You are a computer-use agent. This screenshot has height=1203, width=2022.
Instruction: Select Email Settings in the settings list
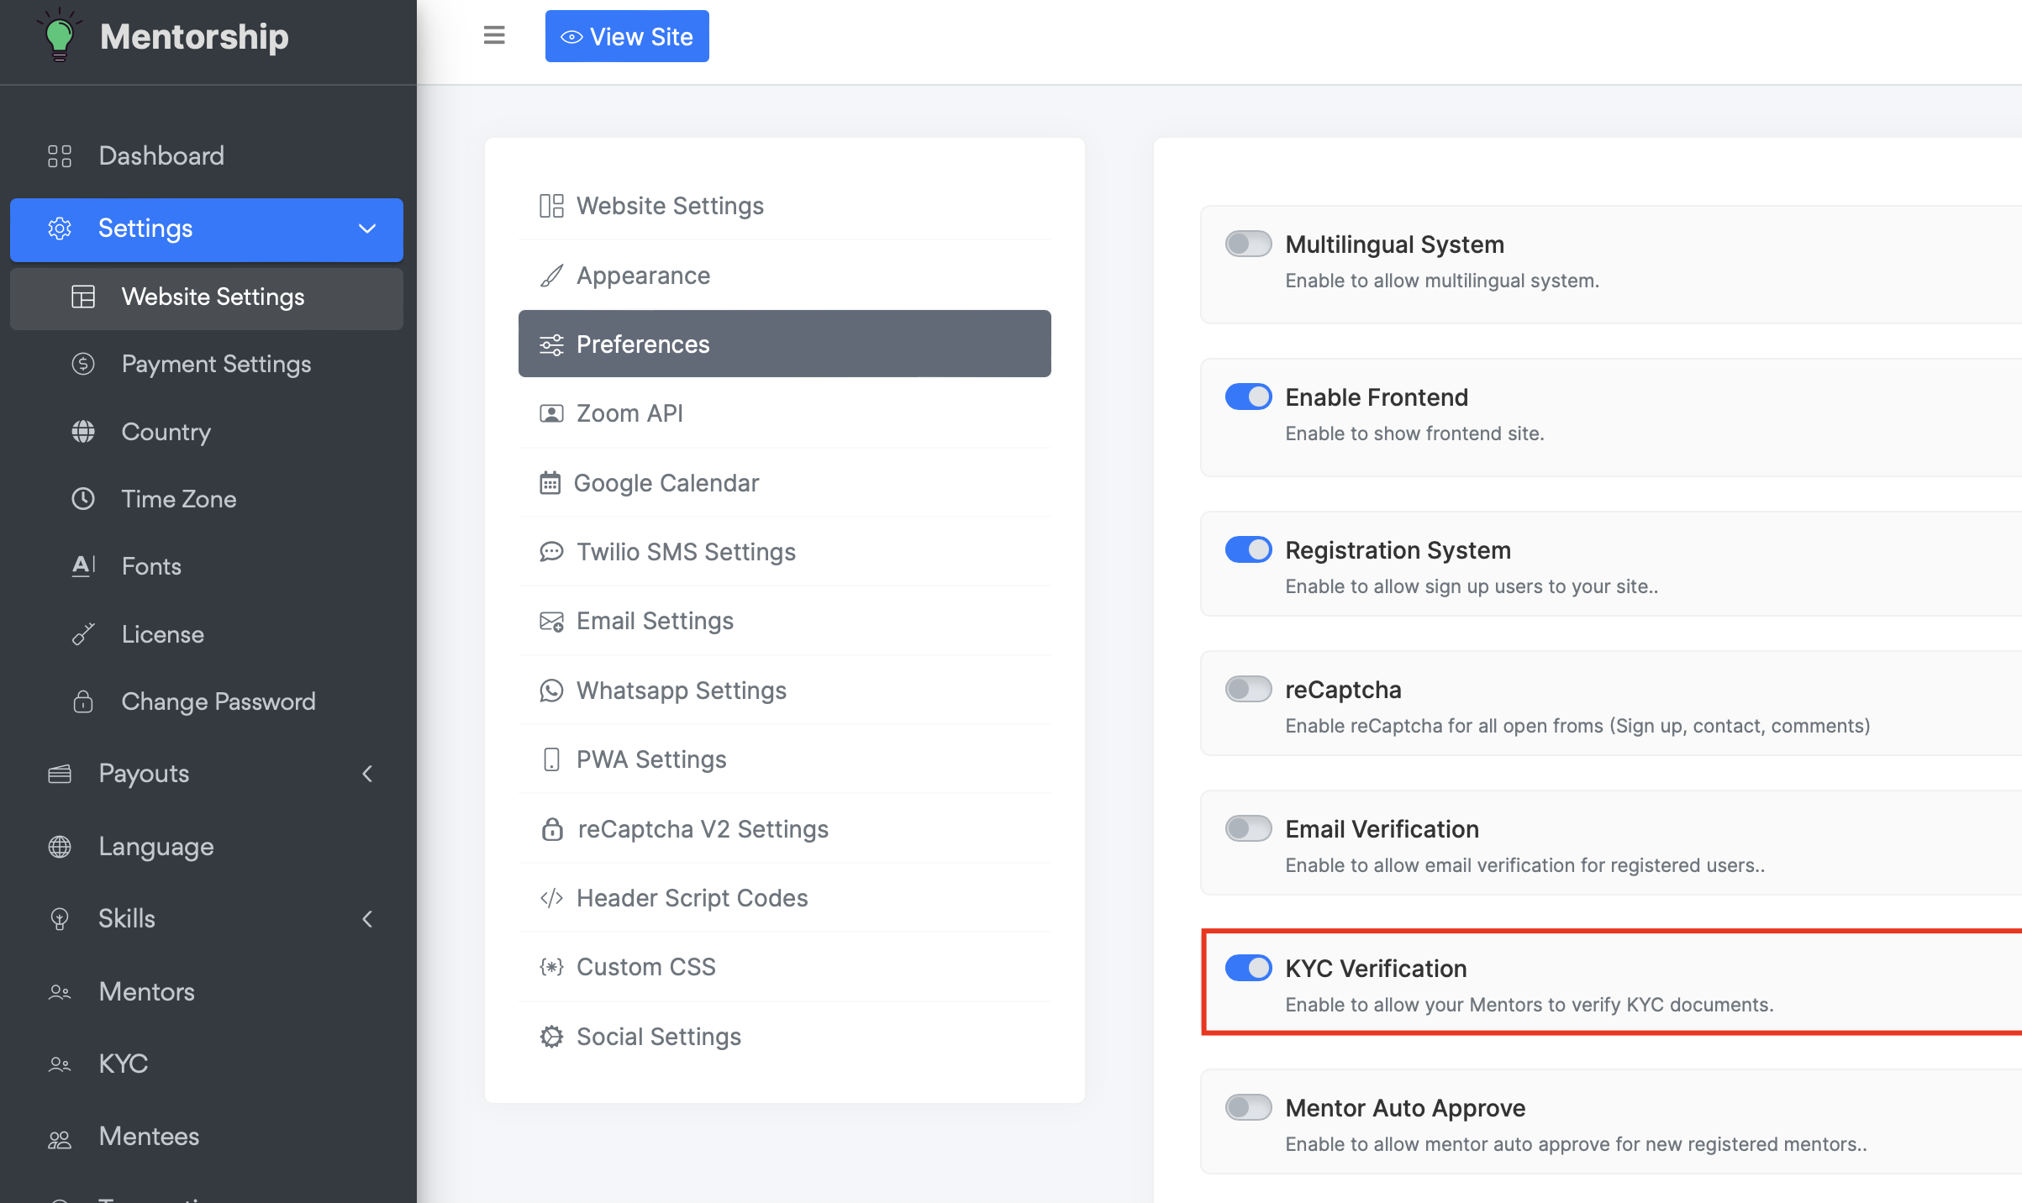[x=655, y=621]
